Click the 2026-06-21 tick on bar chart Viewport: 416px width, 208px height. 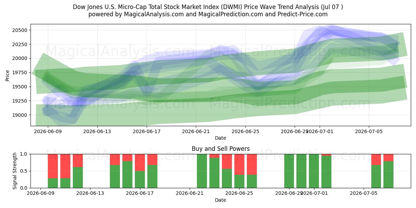point(190,193)
